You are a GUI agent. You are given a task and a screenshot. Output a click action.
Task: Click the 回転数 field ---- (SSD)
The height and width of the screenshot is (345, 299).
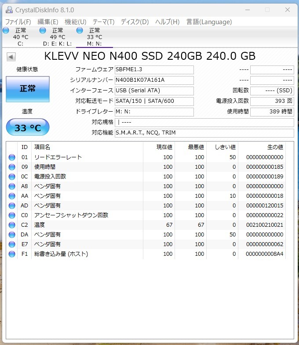coord(272,91)
